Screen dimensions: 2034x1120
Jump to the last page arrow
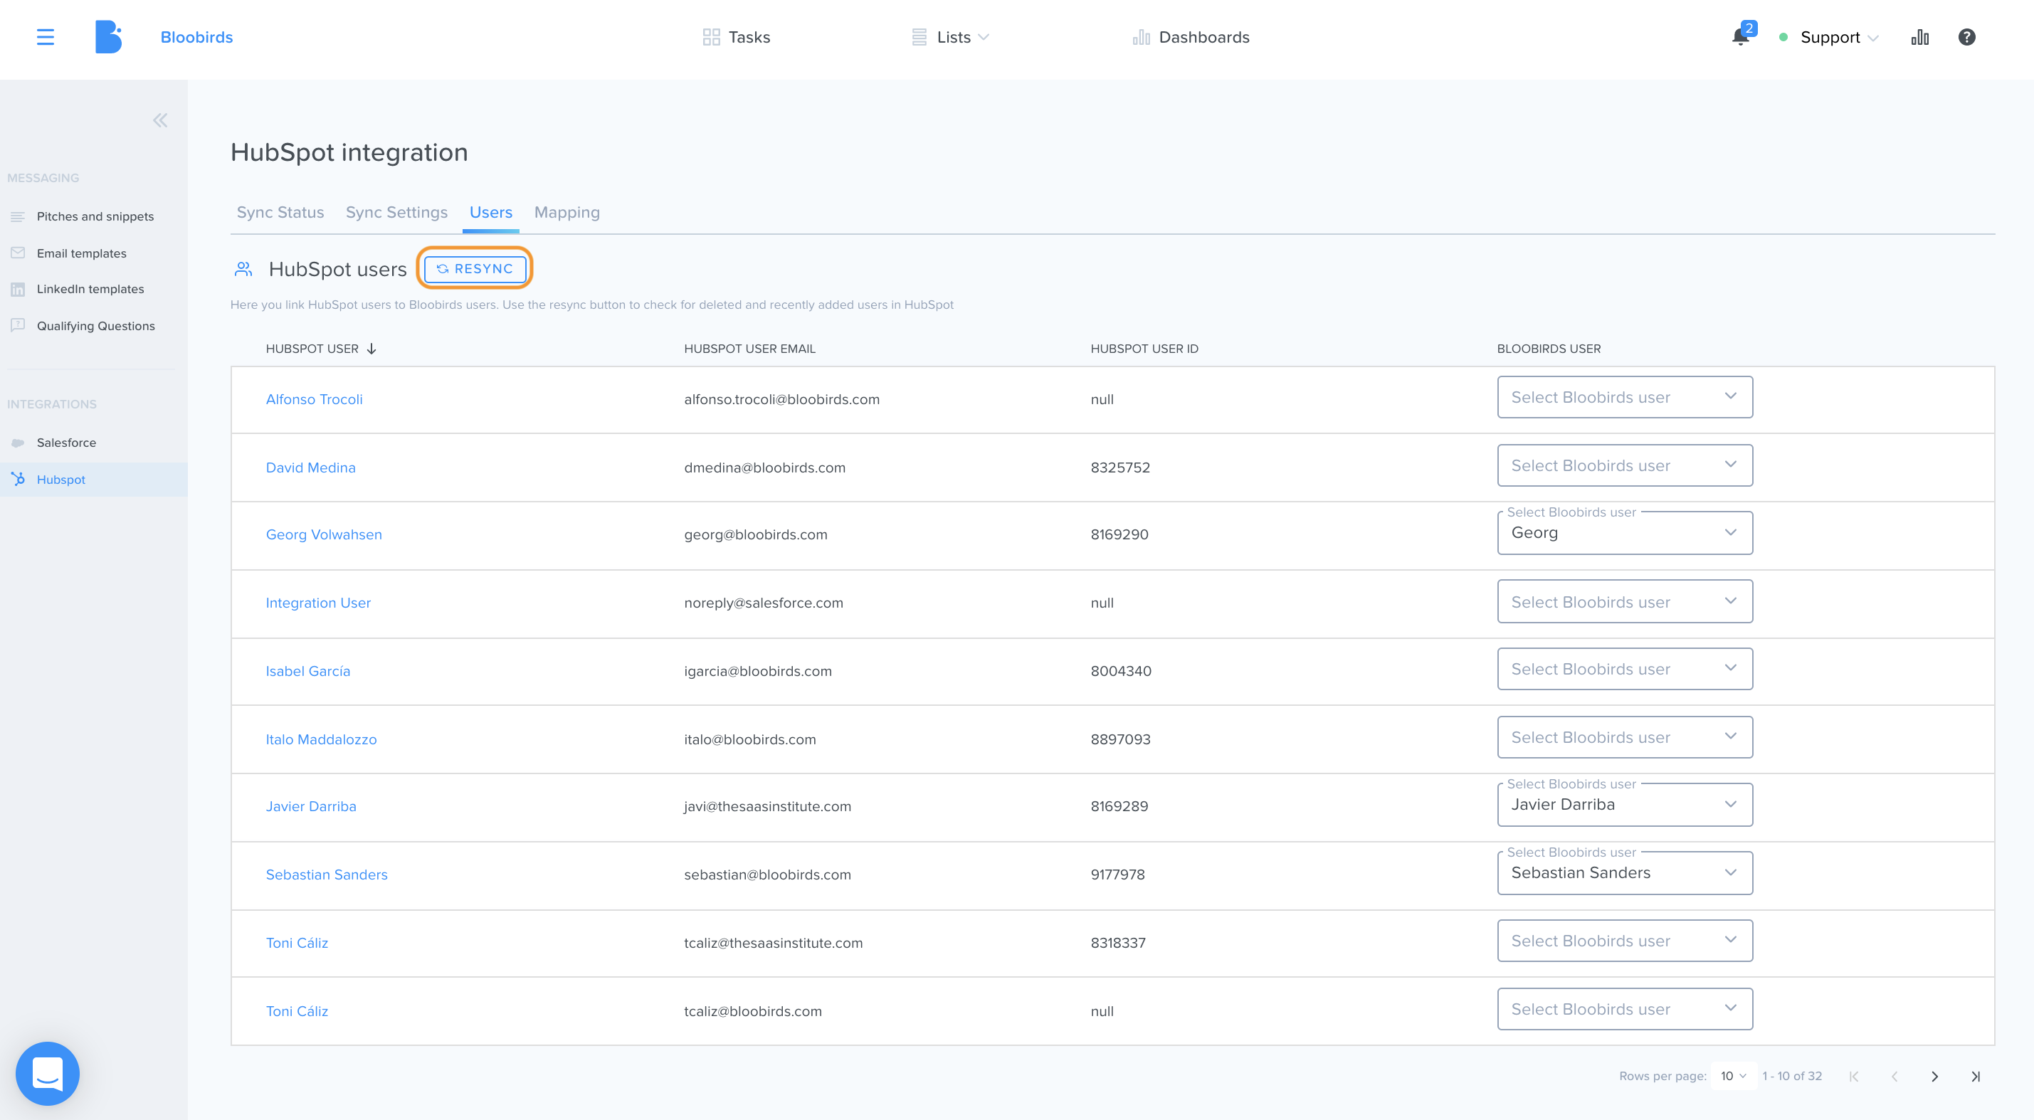point(1975,1076)
